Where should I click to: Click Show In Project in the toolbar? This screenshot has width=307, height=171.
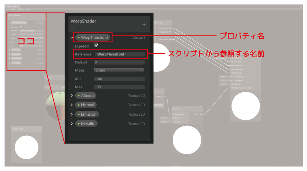[x=24, y=9]
